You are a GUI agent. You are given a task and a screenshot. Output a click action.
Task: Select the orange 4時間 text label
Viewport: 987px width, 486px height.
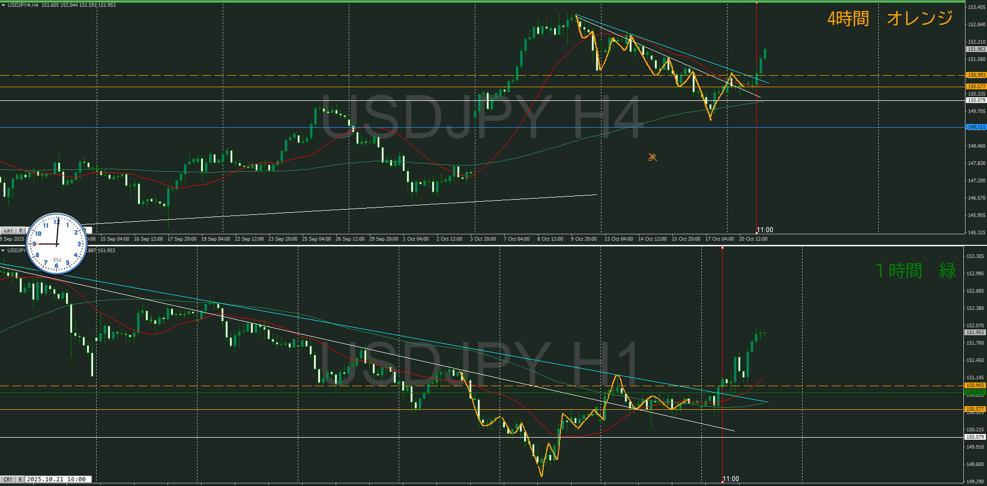pos(848,19)
